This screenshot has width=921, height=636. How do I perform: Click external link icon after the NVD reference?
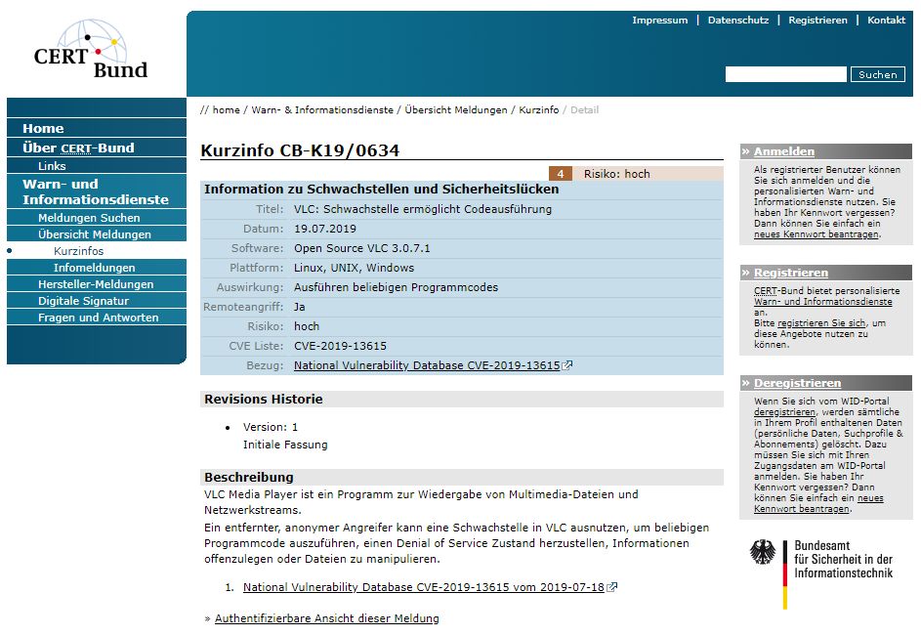click(609, 587)
